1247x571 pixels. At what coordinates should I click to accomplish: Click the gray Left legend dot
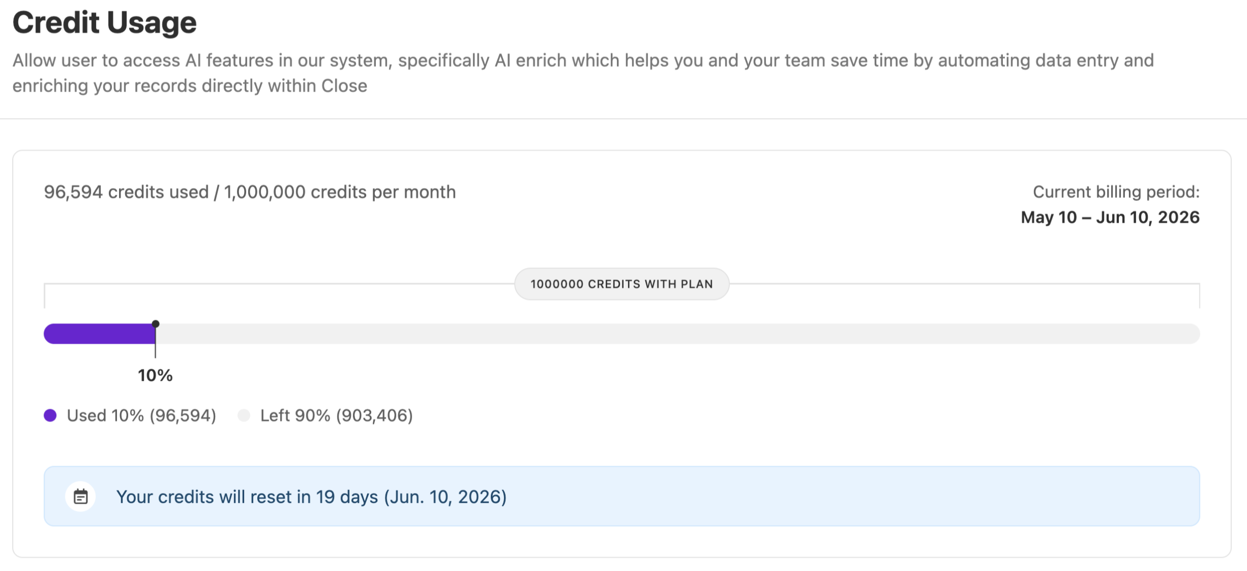(244, 416)
